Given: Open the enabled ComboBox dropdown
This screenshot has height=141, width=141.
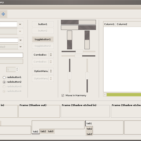Looking at the screenshot, I should coord(43,55).
